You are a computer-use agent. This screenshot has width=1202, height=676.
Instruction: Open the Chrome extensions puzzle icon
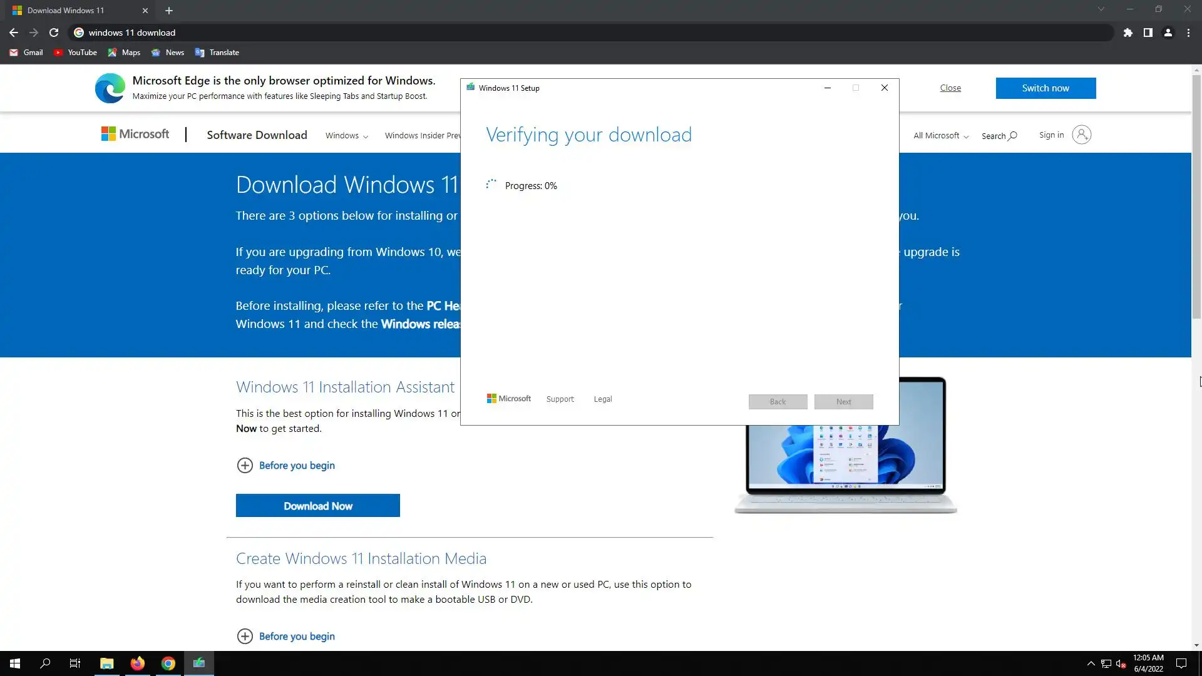point(1128,33)
